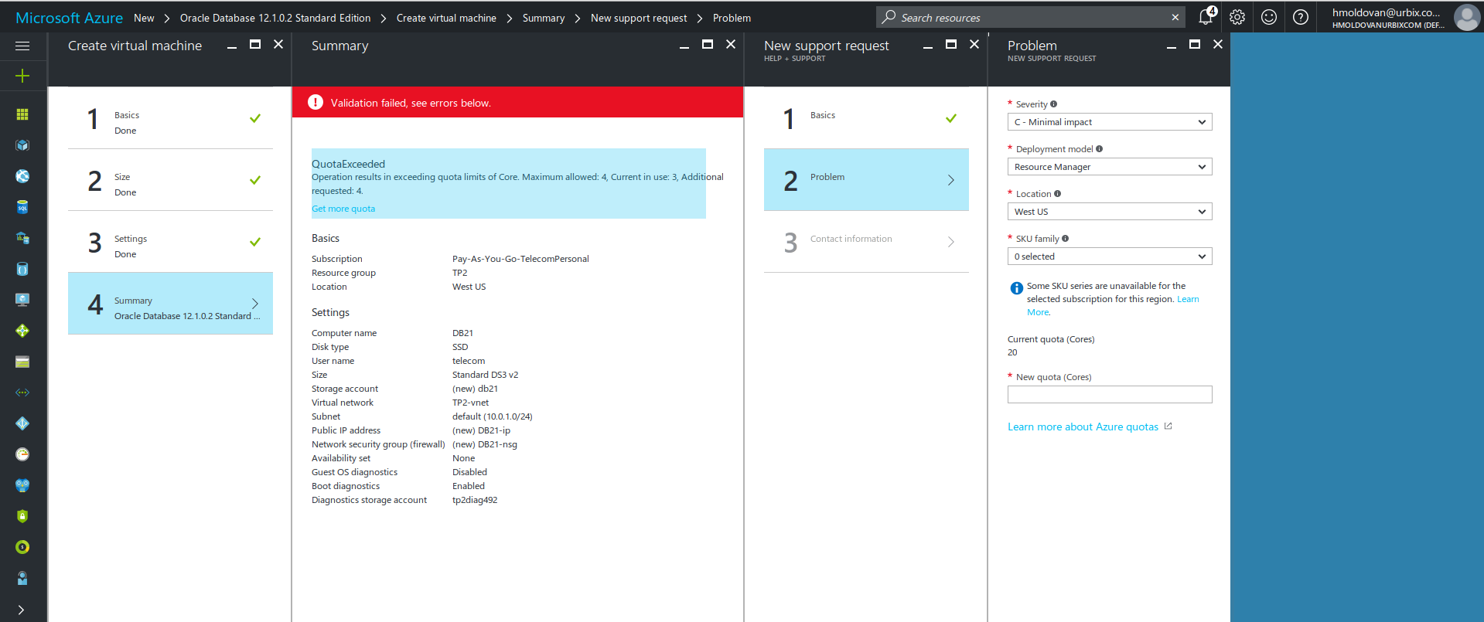Close the New support request blade
Viewport: 1484px width, 622px height.
coord(974,45)
